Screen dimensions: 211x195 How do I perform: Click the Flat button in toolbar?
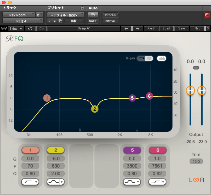coord(197,29)
